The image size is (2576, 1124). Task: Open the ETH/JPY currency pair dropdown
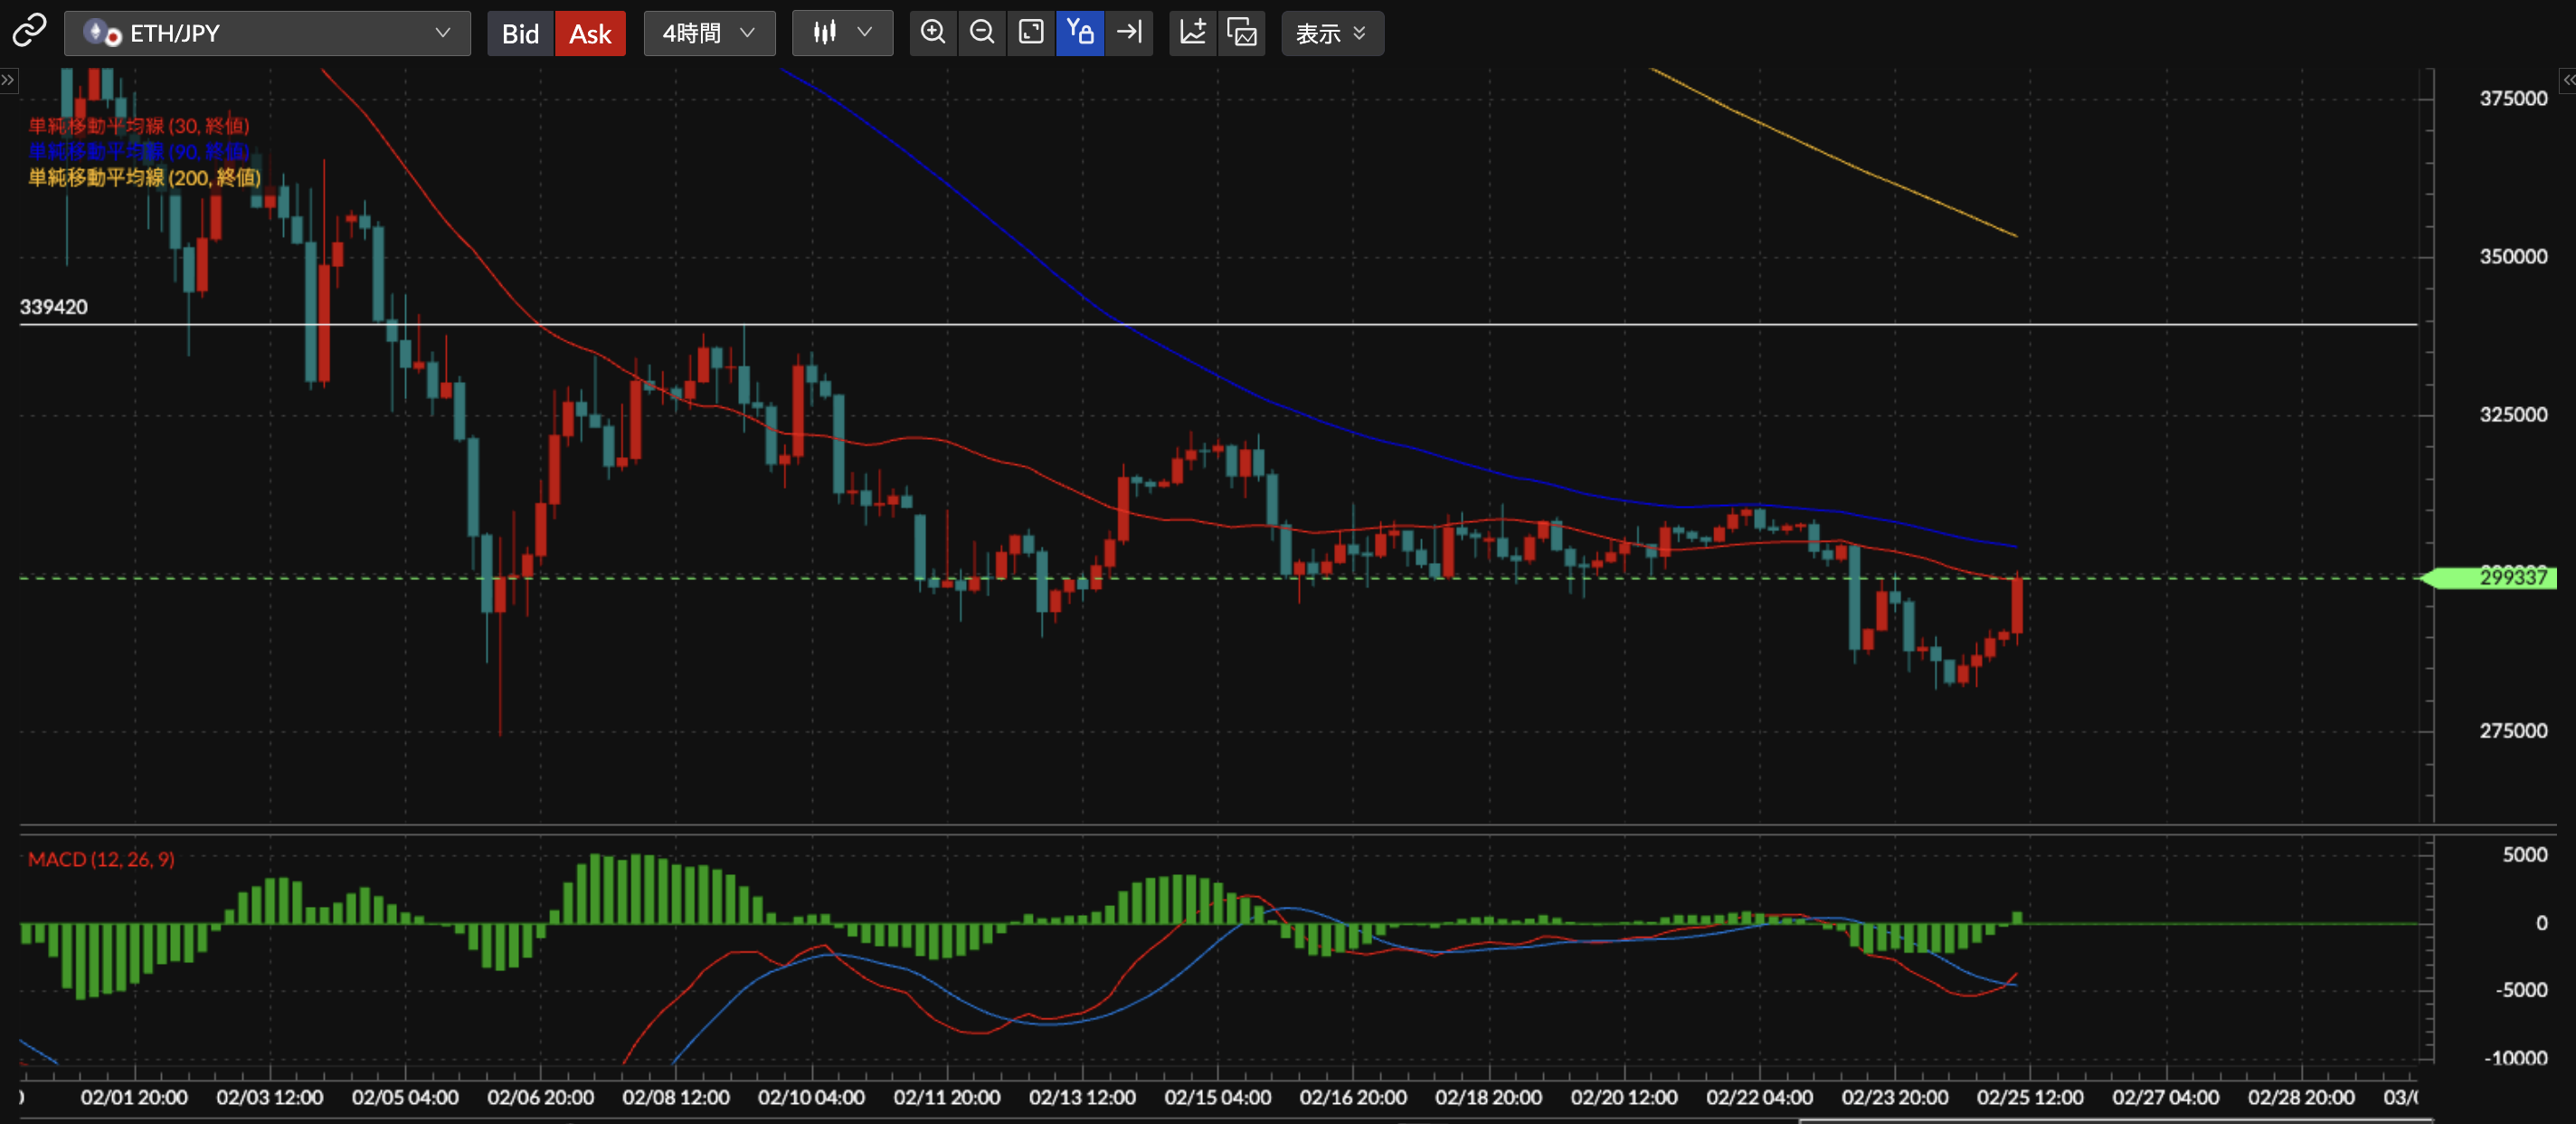pyautogui.click(x=267, y=33)
